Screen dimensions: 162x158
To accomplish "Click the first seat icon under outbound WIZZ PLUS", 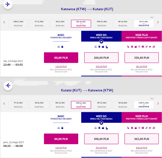I will point(128,47).
